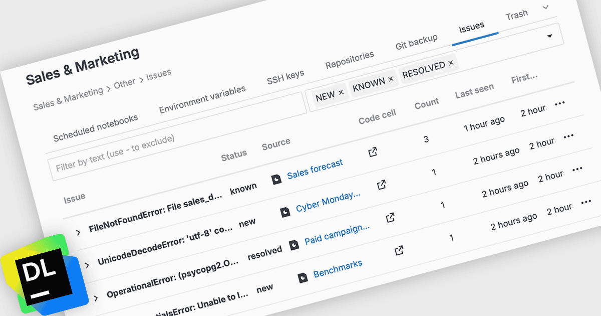Open more options for FileNotFoundError row

coord(560,103)
